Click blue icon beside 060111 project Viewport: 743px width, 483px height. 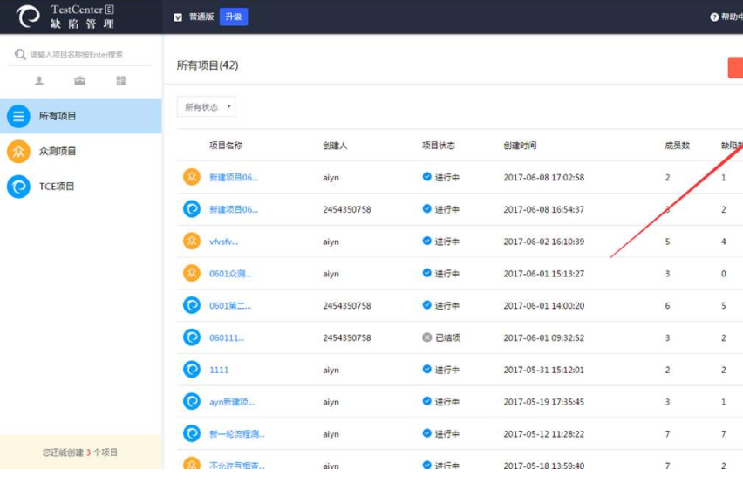point(192,337)
